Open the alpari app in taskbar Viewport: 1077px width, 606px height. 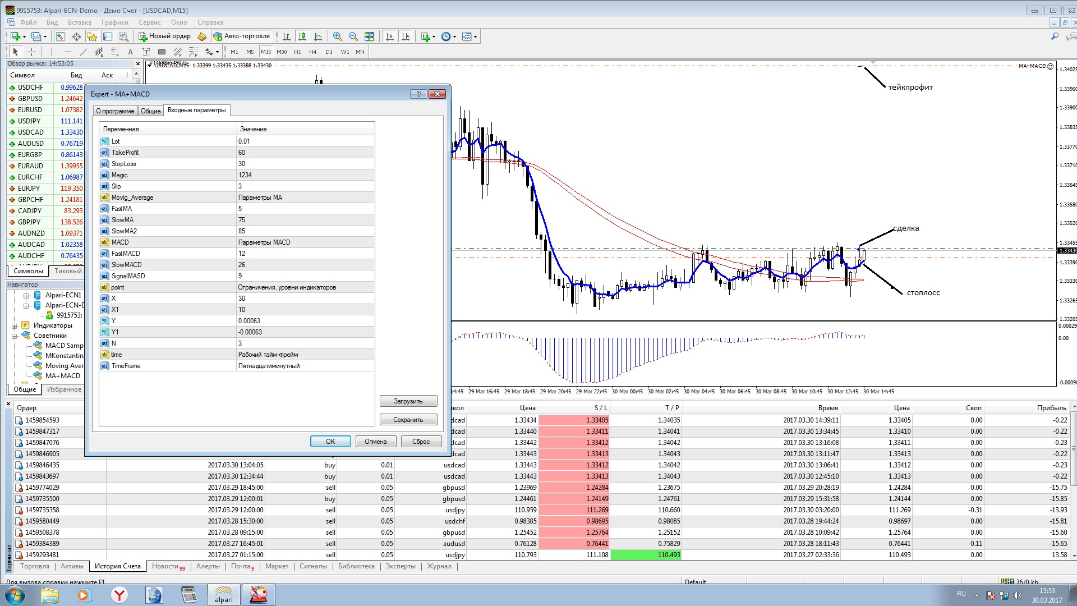pos(223,594)
